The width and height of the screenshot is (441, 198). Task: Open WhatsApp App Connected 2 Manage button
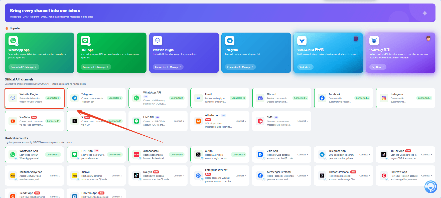point(24,67)
